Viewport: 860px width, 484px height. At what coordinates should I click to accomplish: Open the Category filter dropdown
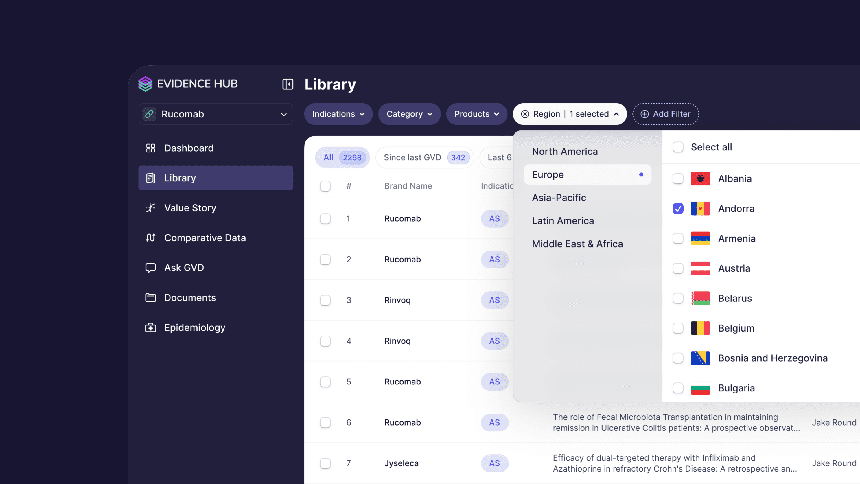tap(409, 114)
